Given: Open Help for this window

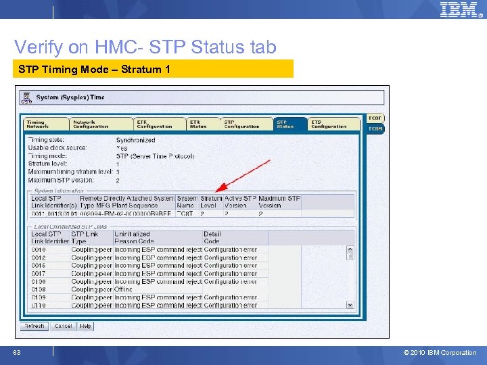Looking at the screenshot, I should 85,326.
